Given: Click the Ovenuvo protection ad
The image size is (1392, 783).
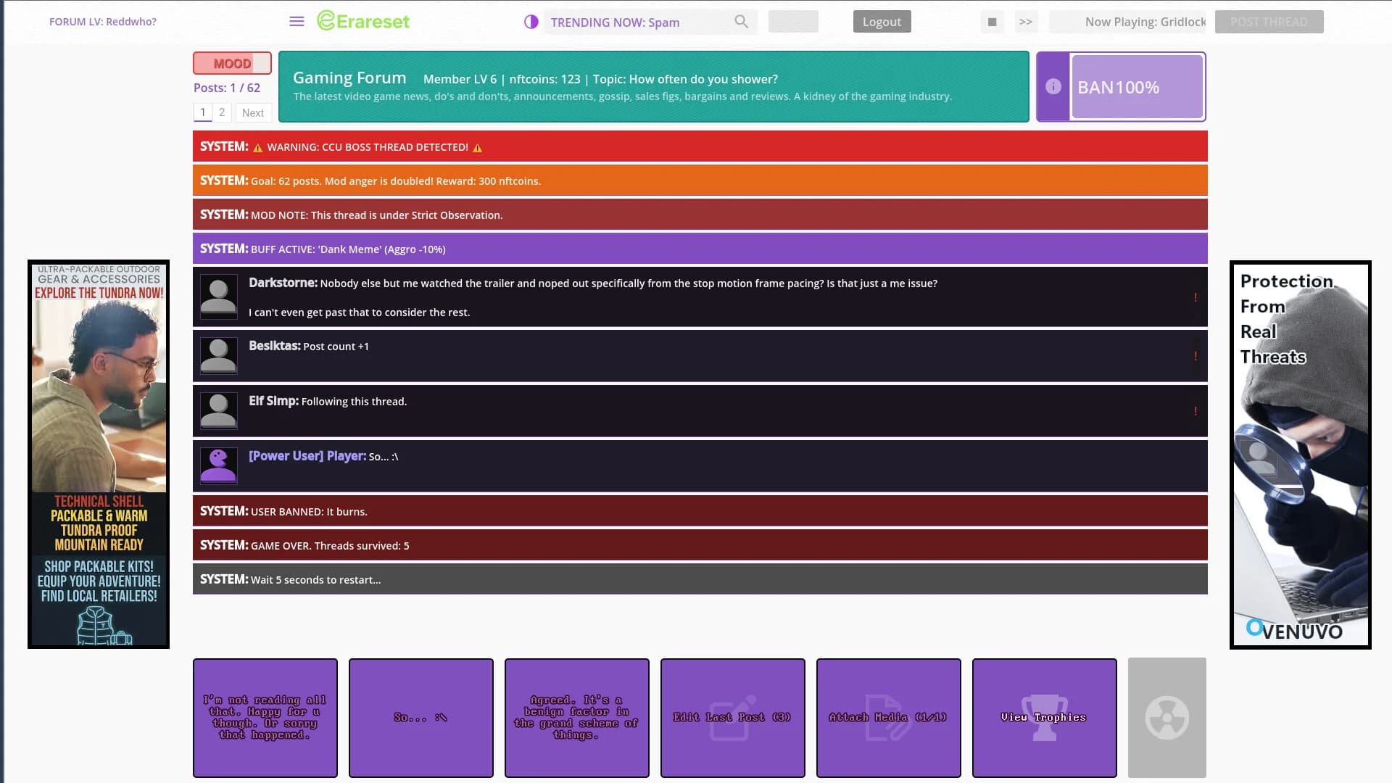Looking at the screenshot, I should point(1301,455).
